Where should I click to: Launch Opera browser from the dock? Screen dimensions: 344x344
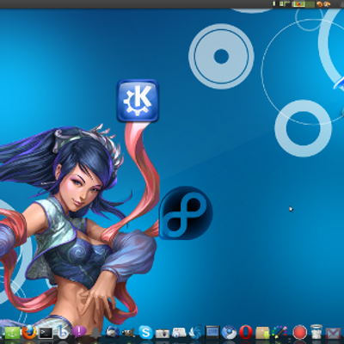point(246,333)
